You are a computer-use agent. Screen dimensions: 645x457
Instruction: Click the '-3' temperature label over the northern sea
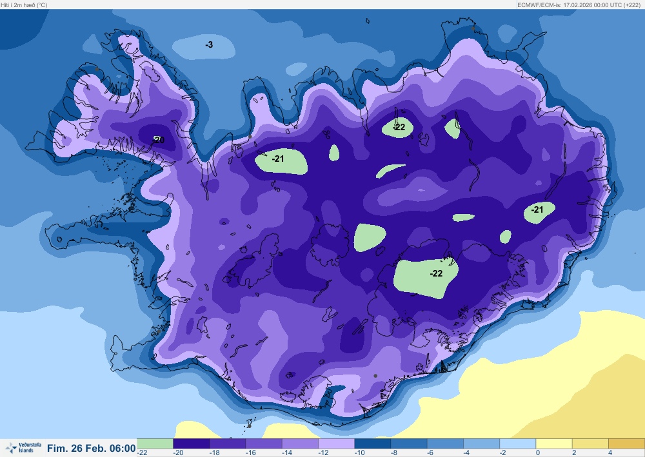(209, 44)
